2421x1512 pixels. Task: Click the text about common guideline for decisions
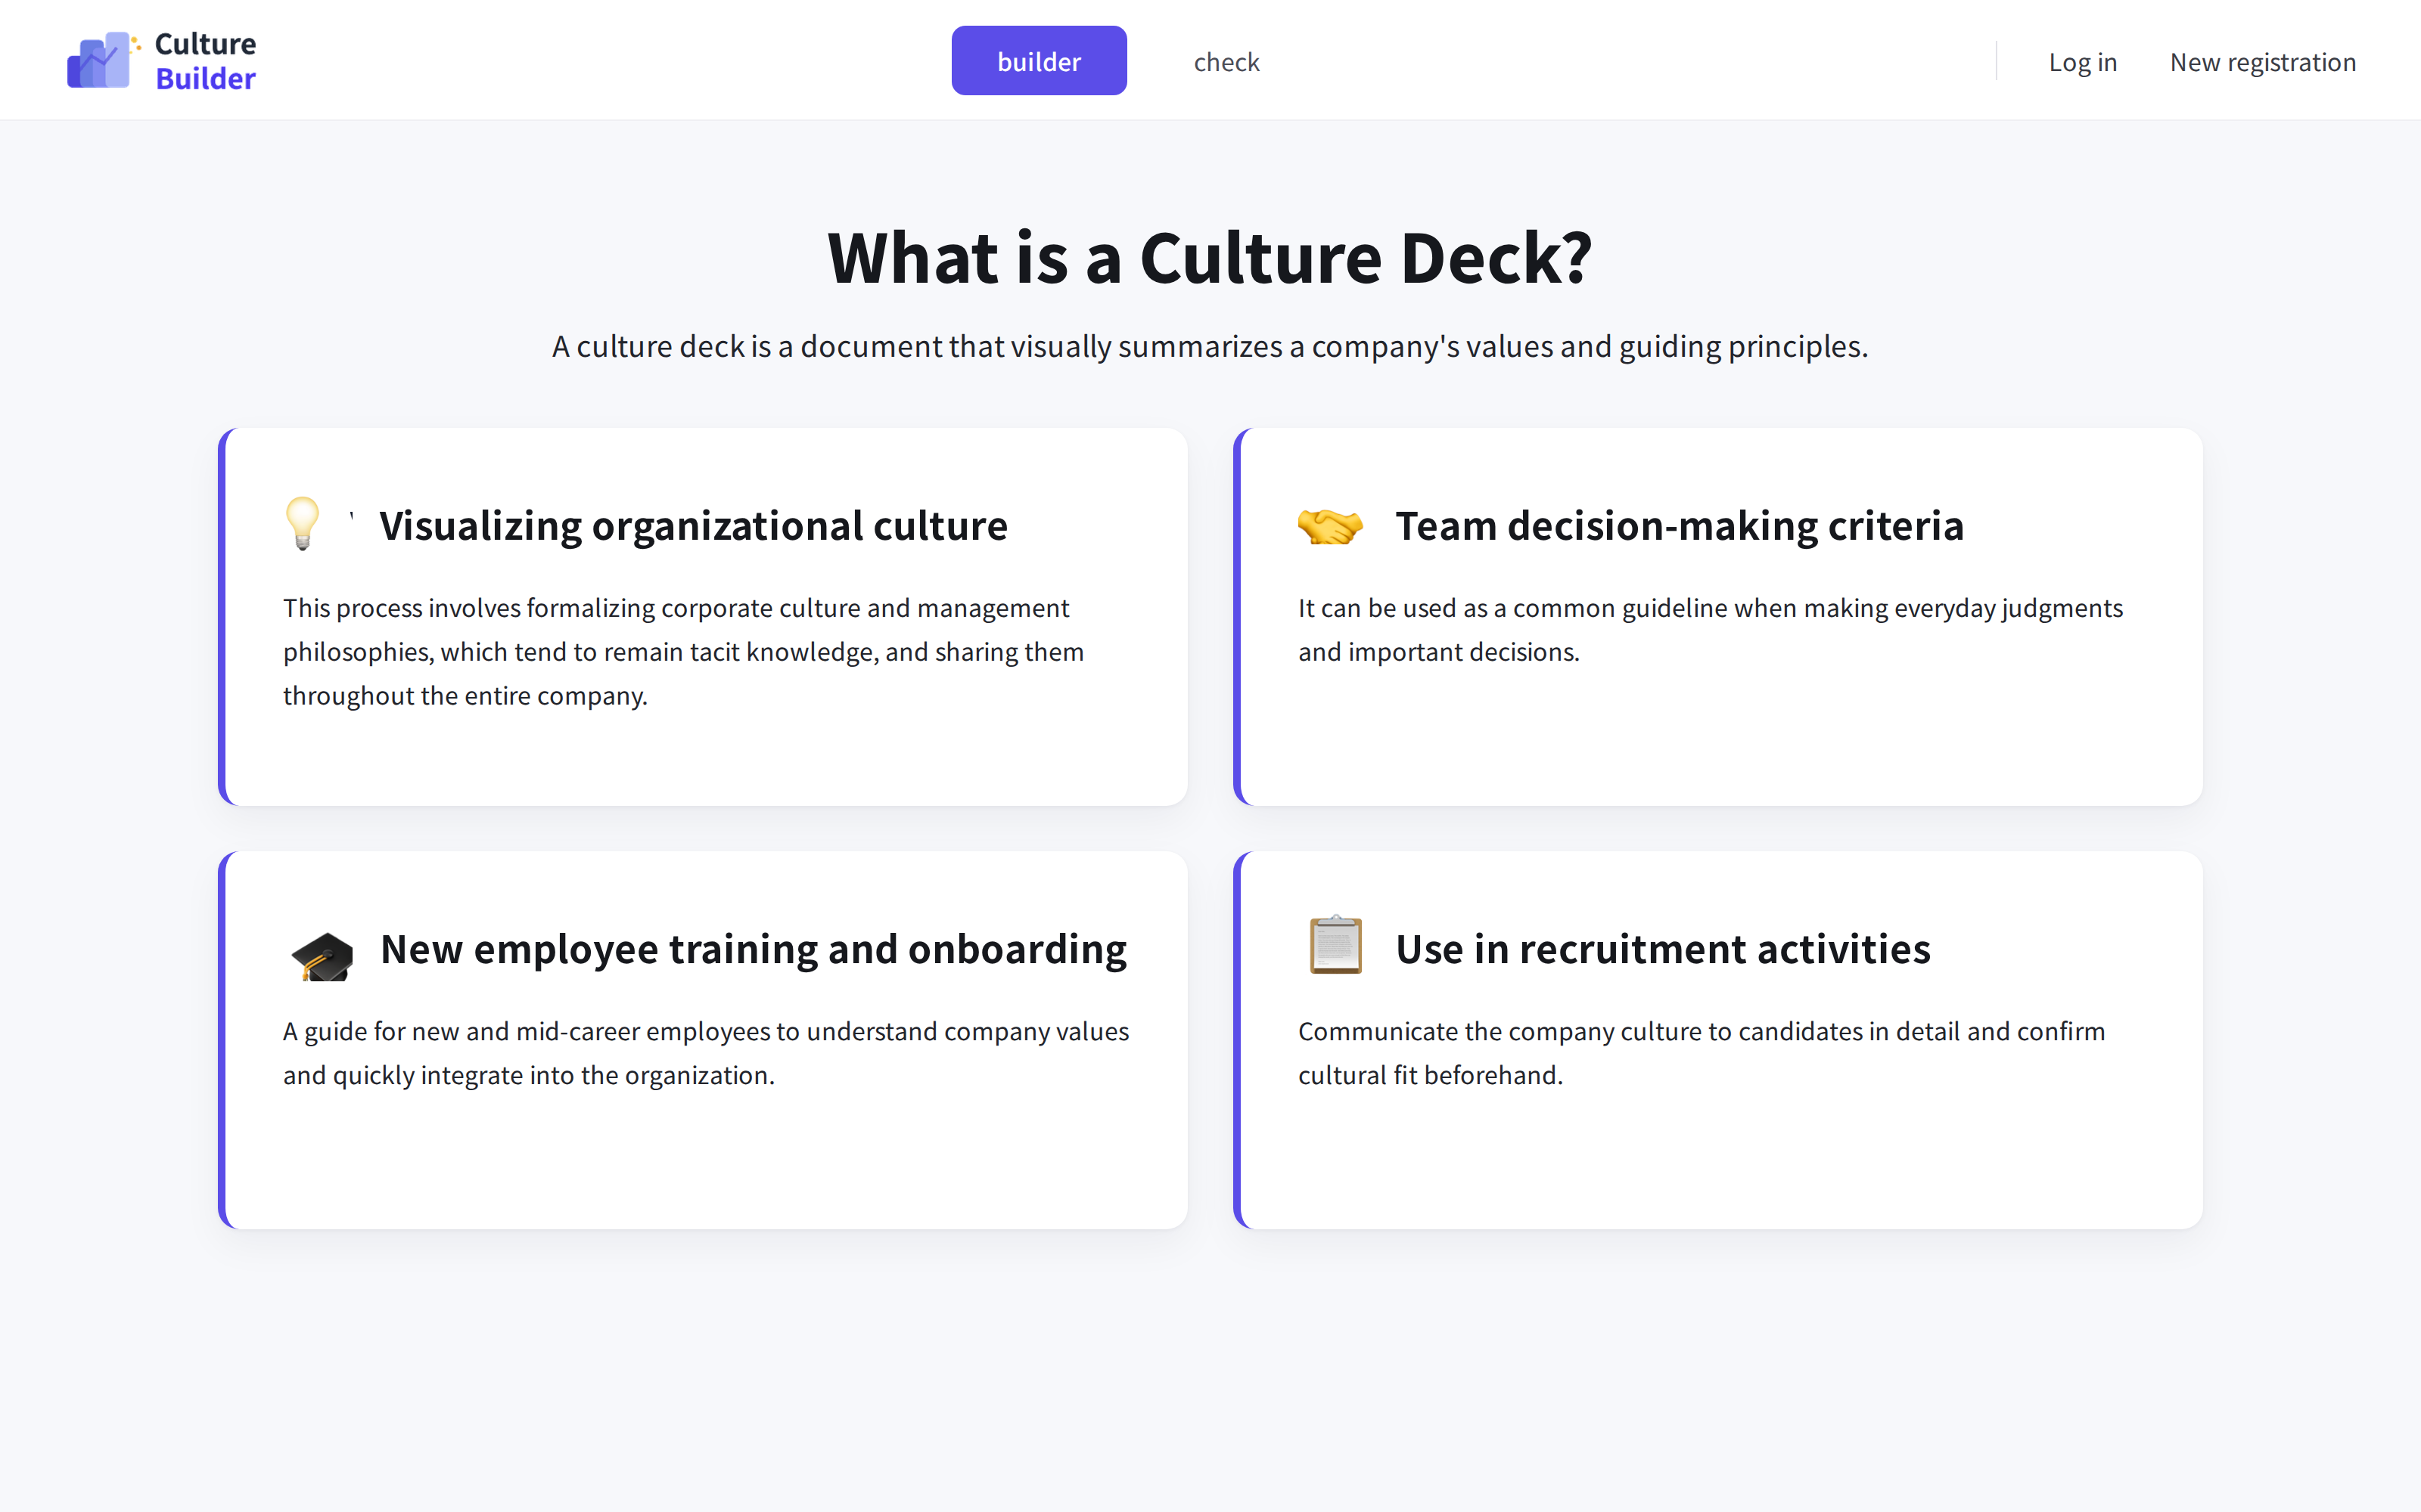[x=1710, y=630]
